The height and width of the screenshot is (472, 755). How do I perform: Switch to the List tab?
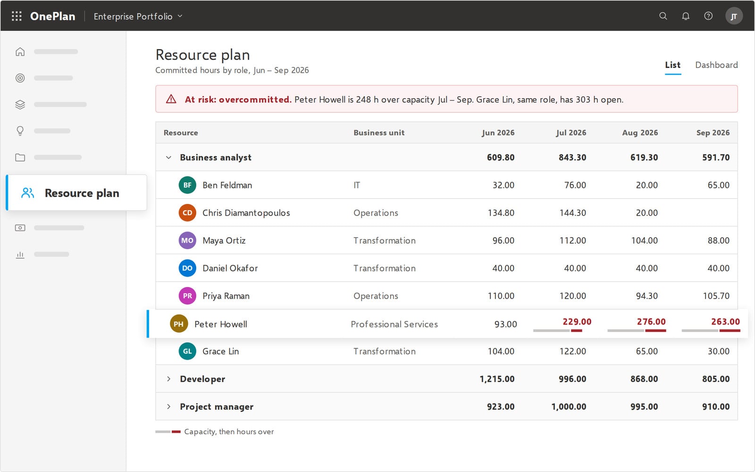[x=673, y=65]
